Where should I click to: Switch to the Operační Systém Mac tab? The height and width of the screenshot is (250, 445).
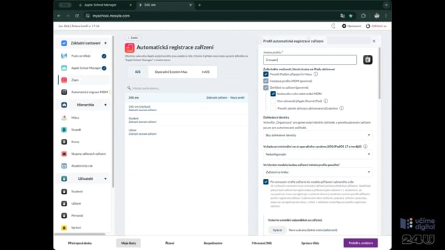click(x=171, y=72)
